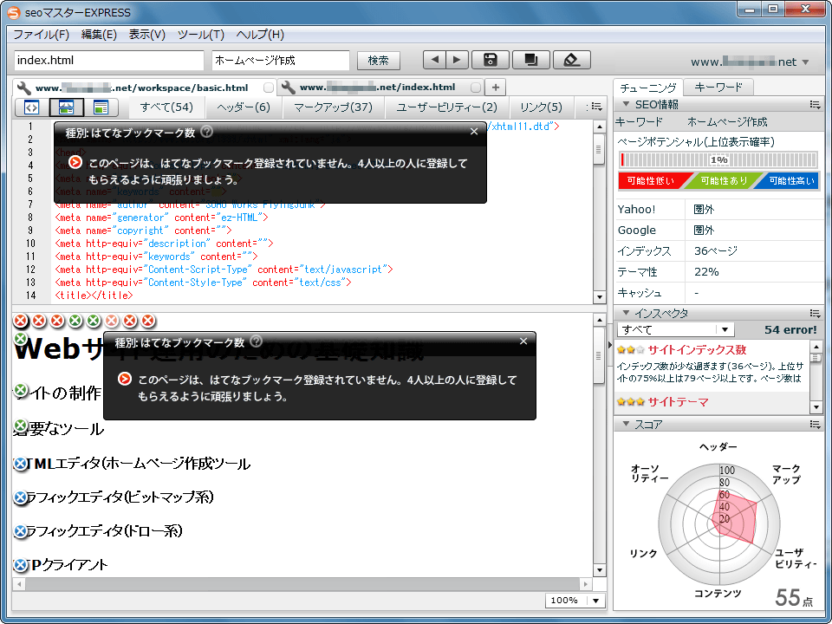Click the ページポテンシャル 1% progress bar
This screenshot has height=624, width=832.
coord(719,159)
